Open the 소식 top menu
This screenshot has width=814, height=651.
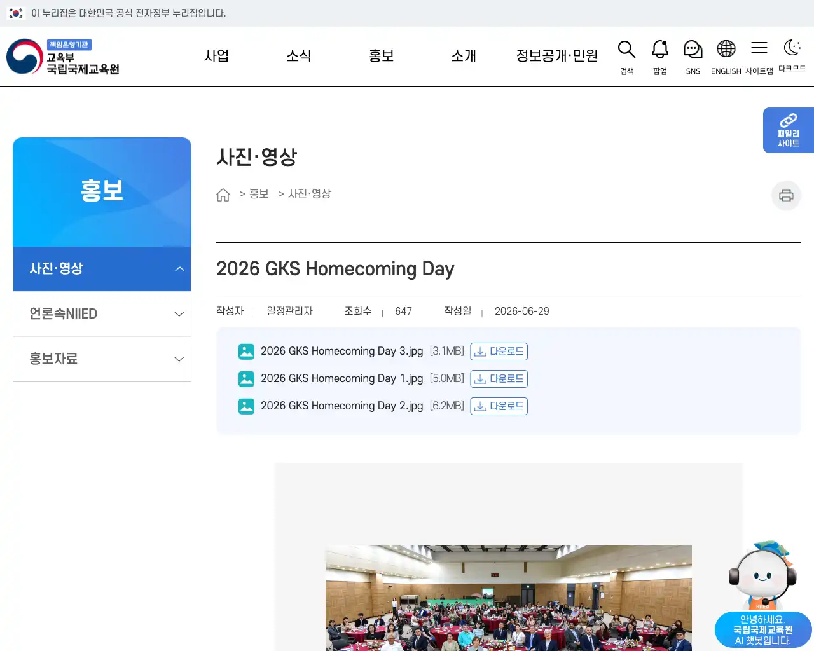[x=299, y=56]
